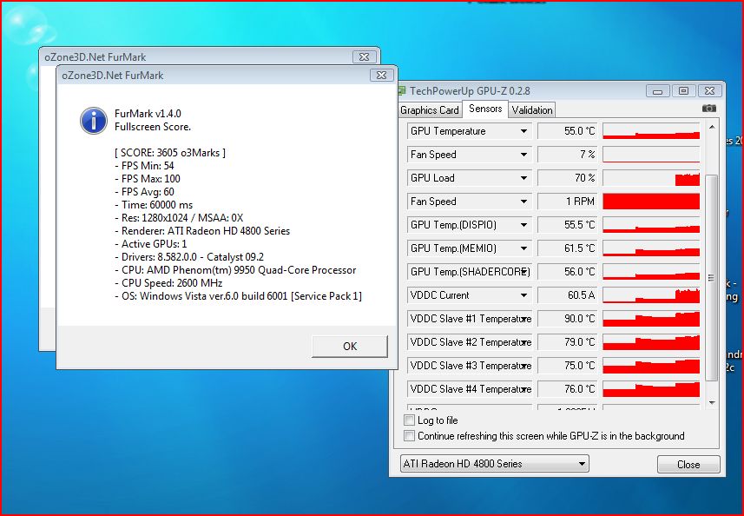Click the Slave #3 75.0 °C value
This screenshot has height=516, width=744.
click(568, 366)
